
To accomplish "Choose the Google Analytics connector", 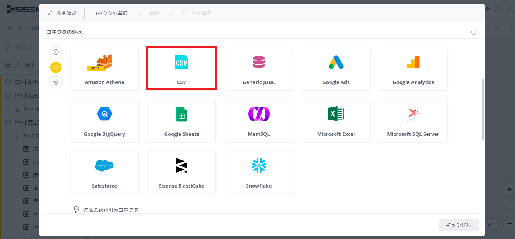I will pyautogui.click(x=413, y=69).
